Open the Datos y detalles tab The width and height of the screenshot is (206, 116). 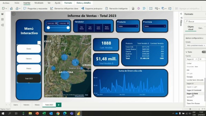(84, 3)
